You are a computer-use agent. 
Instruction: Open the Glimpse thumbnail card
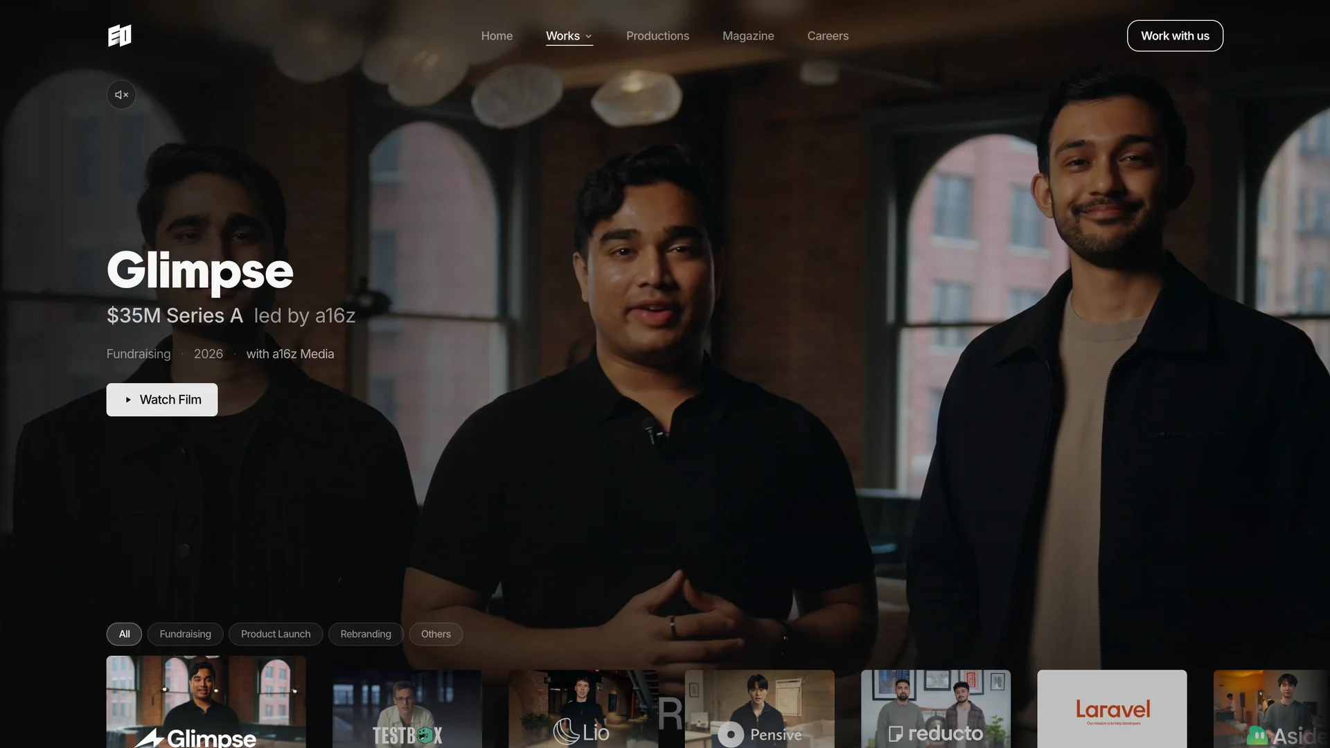206,702
